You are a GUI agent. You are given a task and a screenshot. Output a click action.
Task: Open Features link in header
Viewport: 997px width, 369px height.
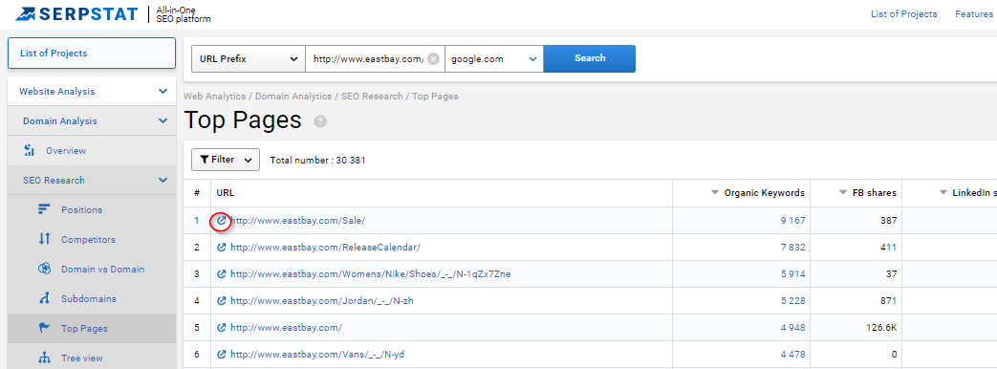(x=974, y=14)
